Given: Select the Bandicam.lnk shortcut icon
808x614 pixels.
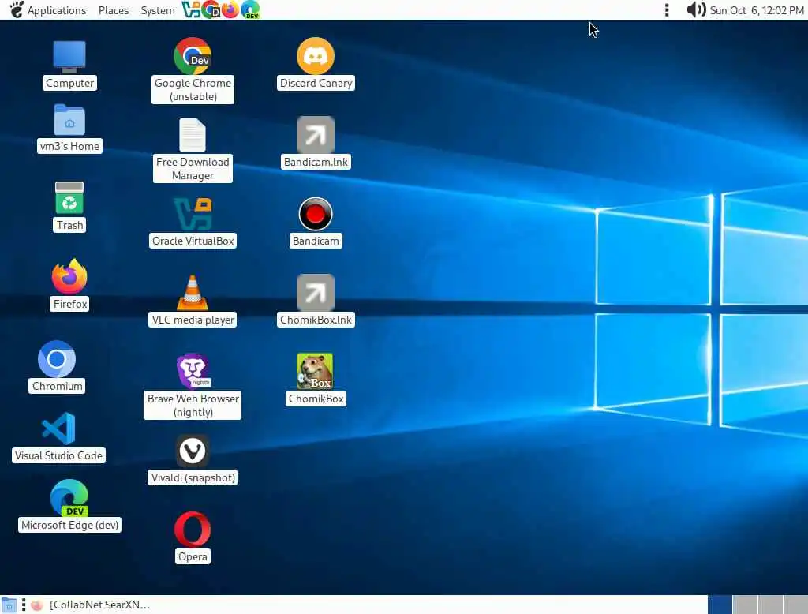Looking at the screenshot, I should coord(316,135).
